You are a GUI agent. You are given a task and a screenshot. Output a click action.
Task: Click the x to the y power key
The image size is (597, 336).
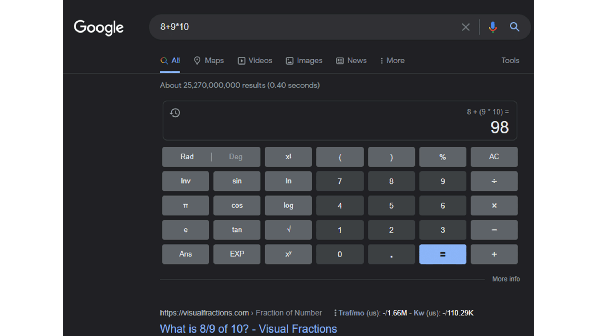click(x=288, y=254)
